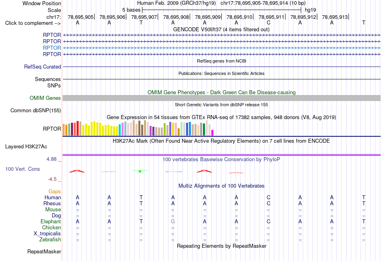Click the 4.88 upper range value
Screen dimensions: 381x261
coord(51,159)
